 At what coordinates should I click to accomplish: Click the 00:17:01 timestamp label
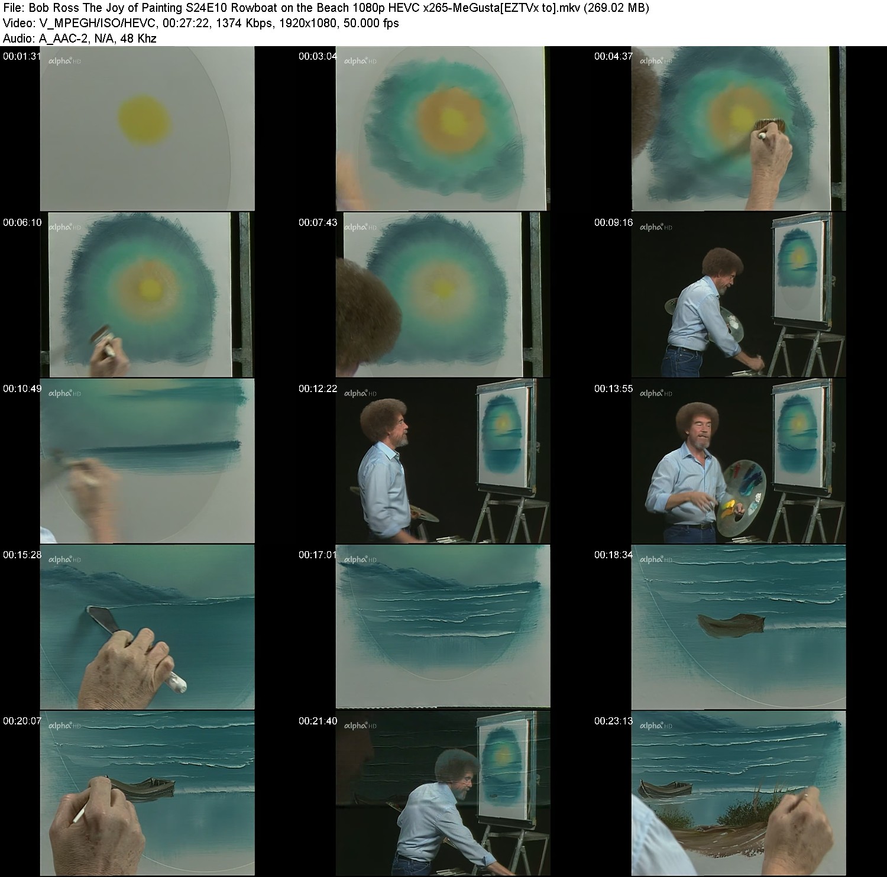click(x=318, y=555)
